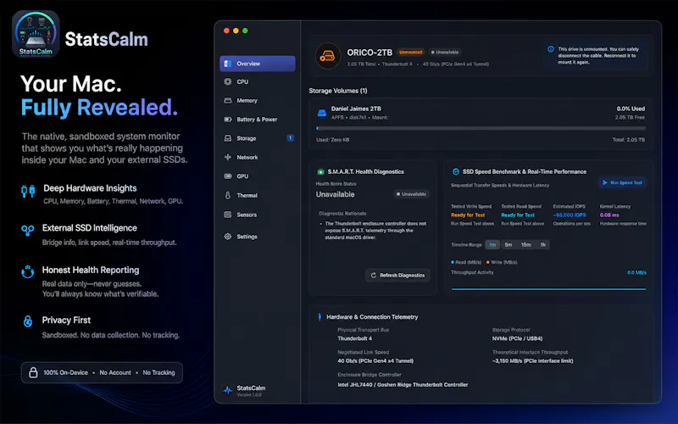Click the 'Total: 2.05 TB' label

(x=628, y=140)
